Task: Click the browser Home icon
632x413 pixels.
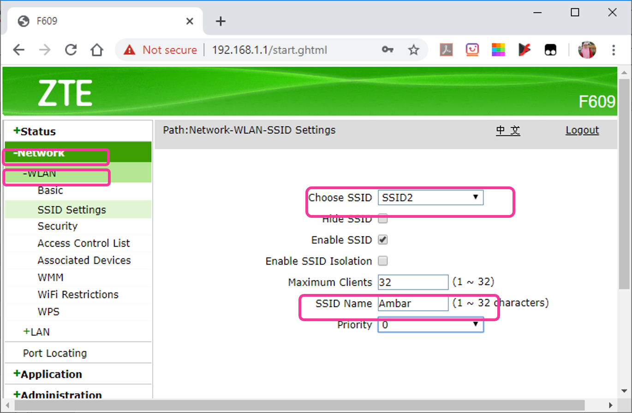Action: click(97, 50)
